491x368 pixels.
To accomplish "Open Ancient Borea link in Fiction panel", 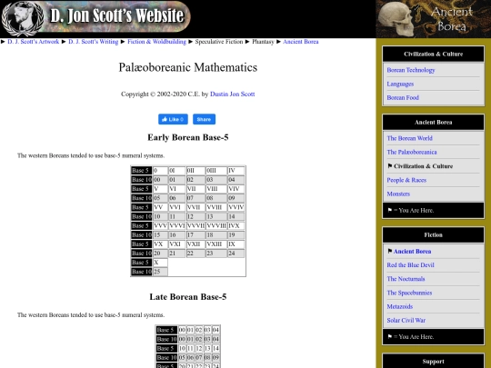I will tap(412, 252).
